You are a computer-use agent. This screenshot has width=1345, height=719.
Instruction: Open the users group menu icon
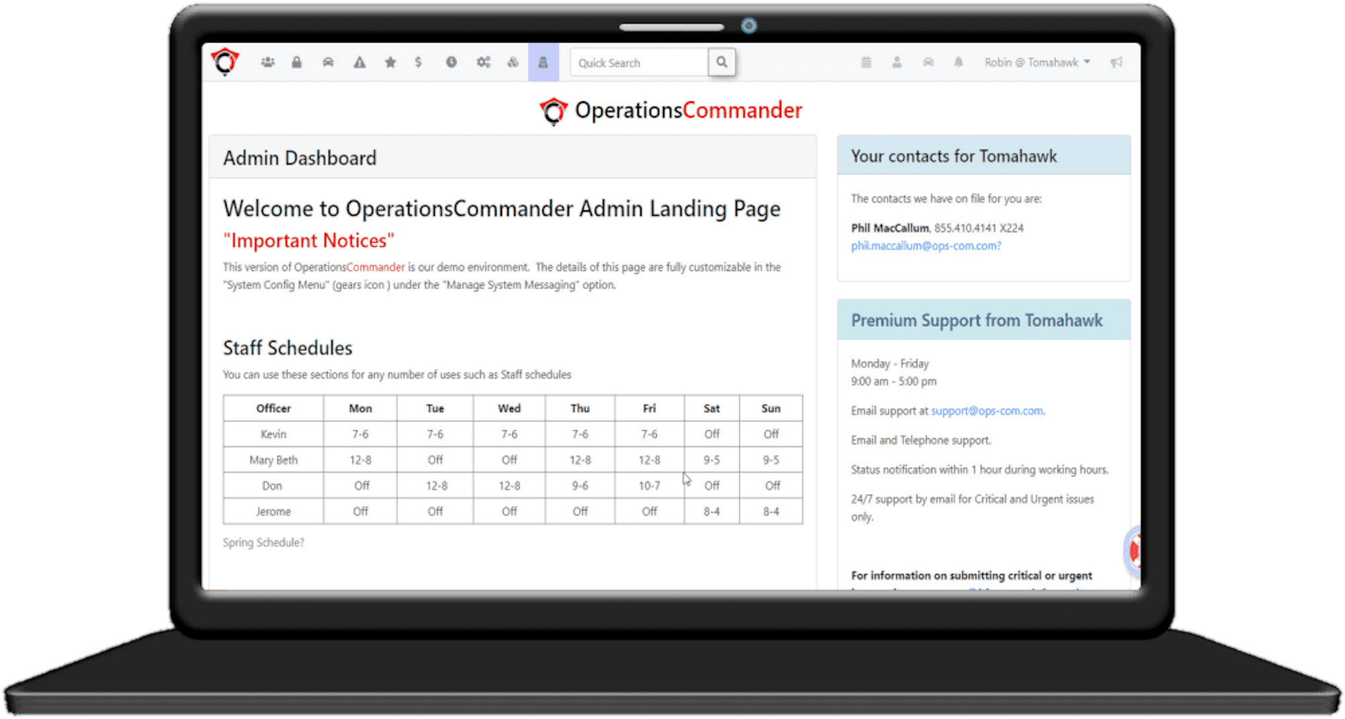tap(268, 62)
